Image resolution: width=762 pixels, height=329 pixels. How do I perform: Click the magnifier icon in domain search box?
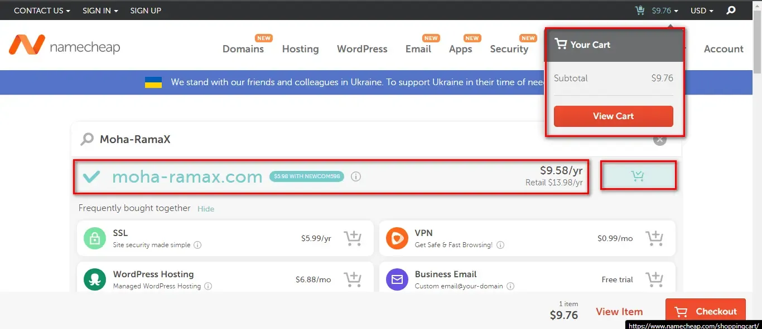(x=87, y=139)
